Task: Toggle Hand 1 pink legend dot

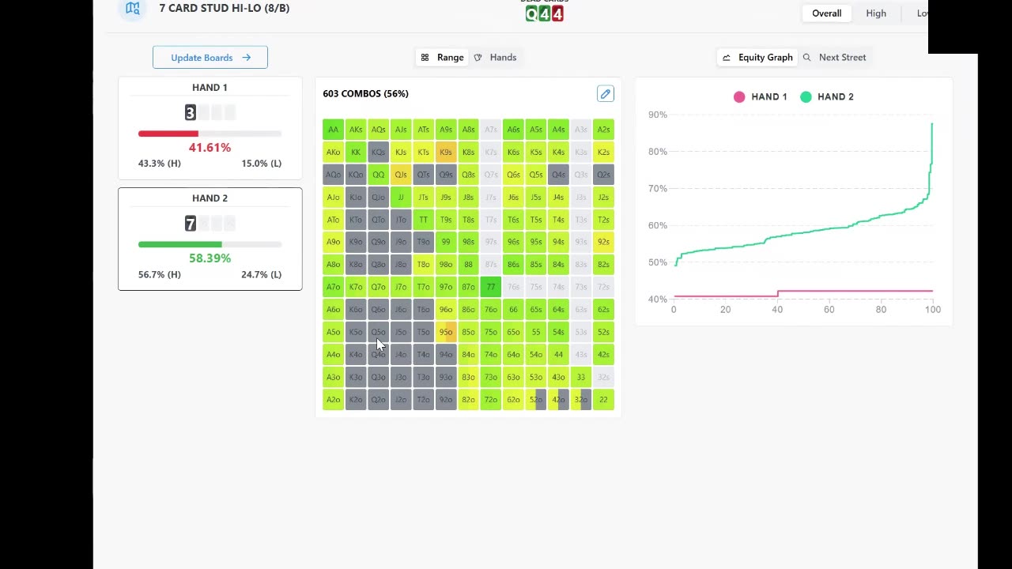Action: [739, 96]
